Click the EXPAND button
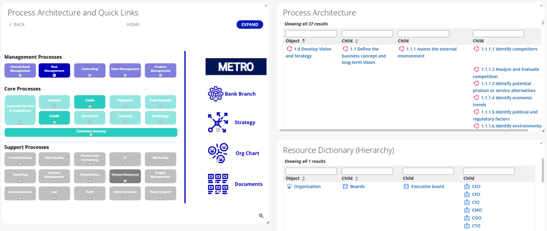 click(x=250, y=24)
